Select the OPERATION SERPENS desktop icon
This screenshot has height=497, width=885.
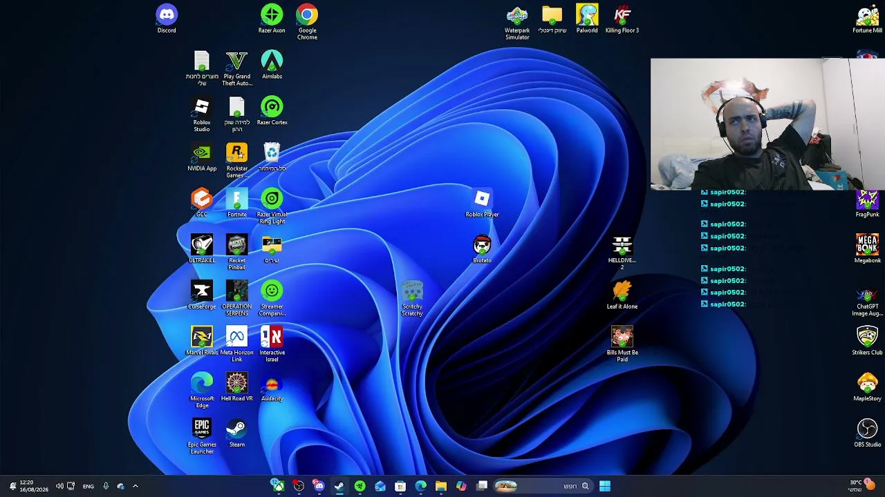(236, 299)
